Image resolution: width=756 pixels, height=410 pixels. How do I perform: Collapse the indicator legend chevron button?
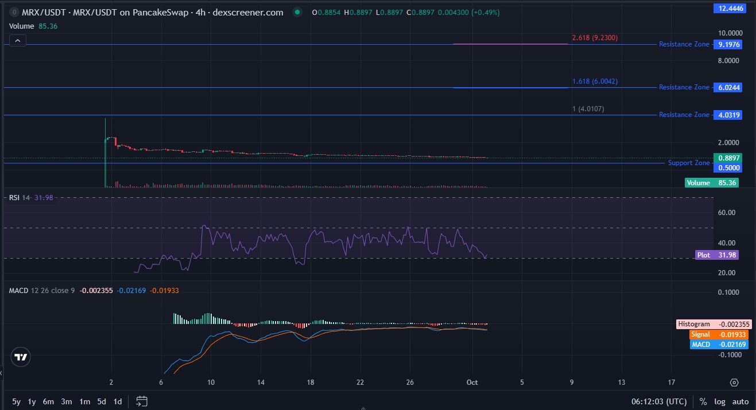tap(17, 41)
